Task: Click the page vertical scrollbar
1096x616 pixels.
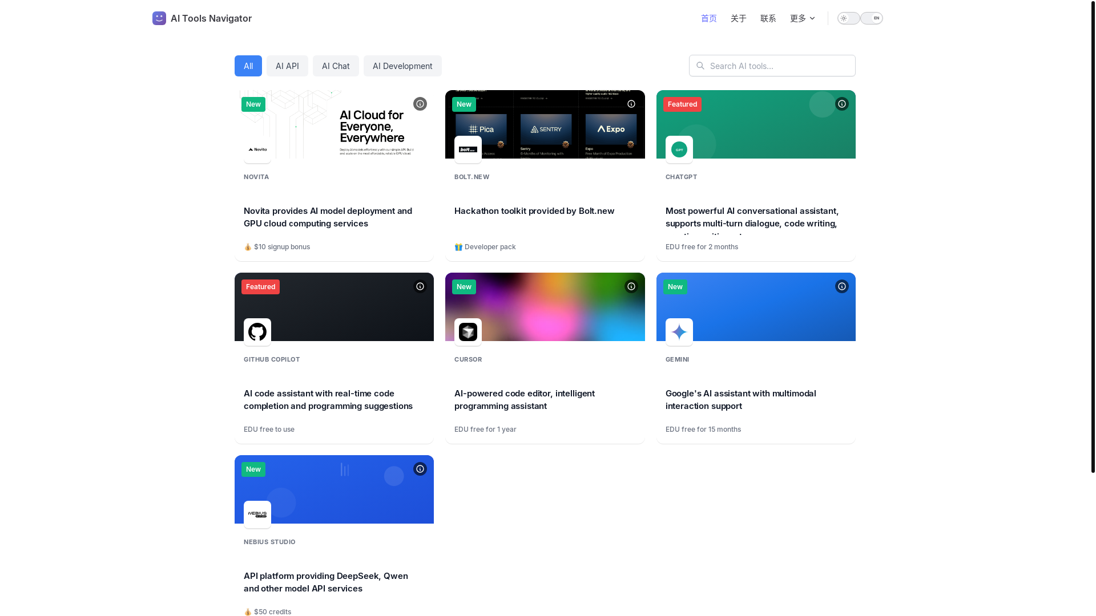Action: point(1093,237)
